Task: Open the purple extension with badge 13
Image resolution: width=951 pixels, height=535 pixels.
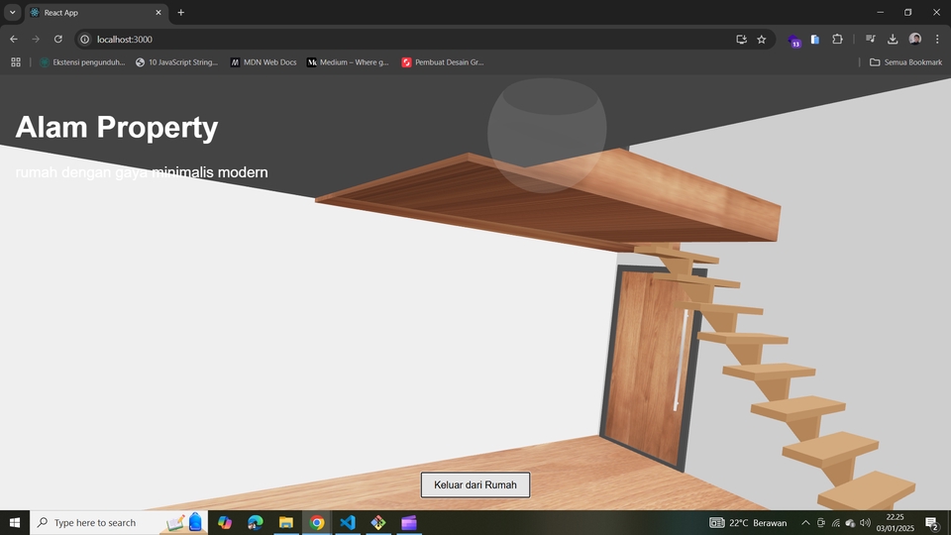Action: 793,40
